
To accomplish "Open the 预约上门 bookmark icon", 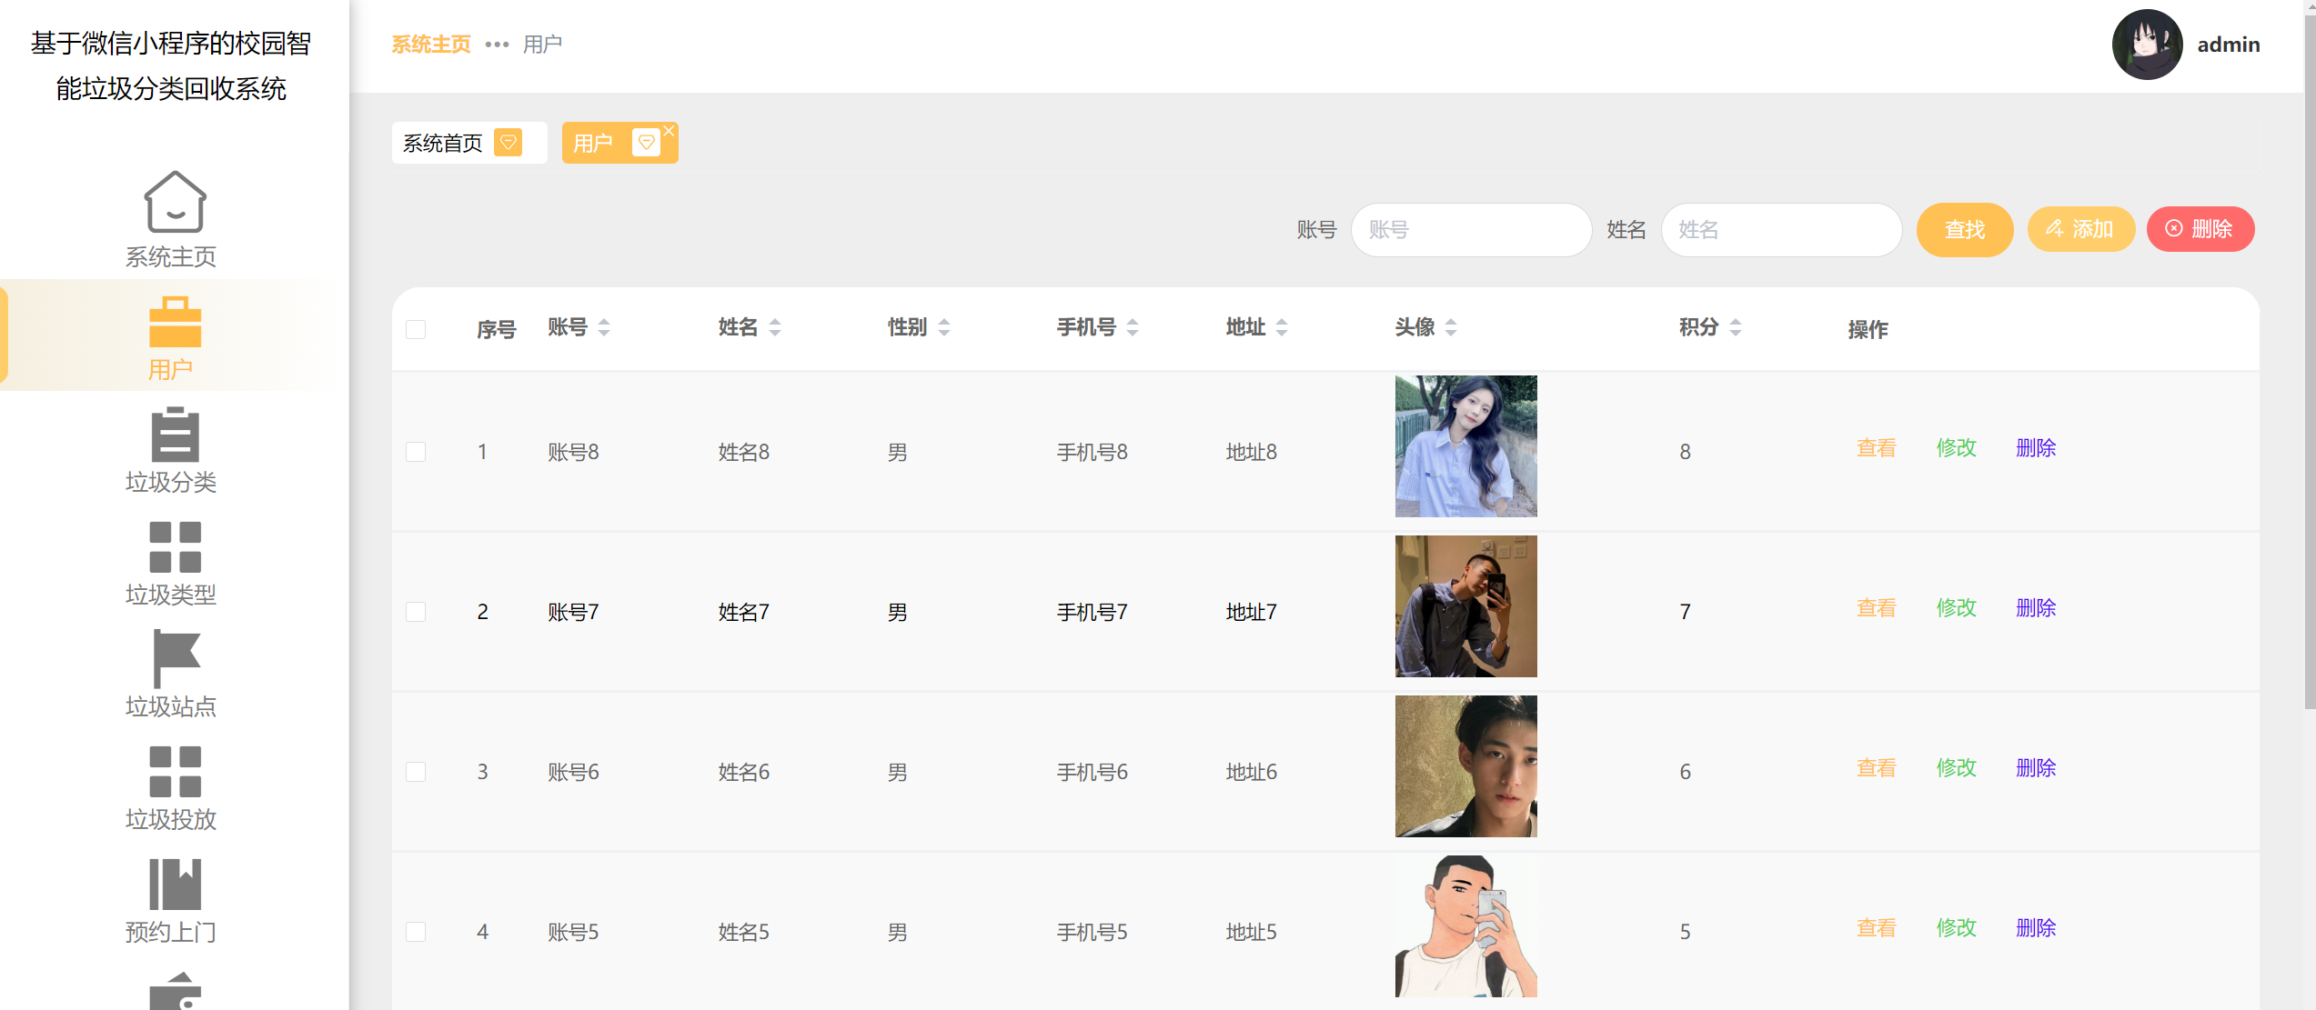I will coord(175,884).
